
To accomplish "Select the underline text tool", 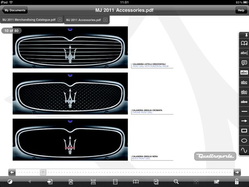I will pos(244,82).
